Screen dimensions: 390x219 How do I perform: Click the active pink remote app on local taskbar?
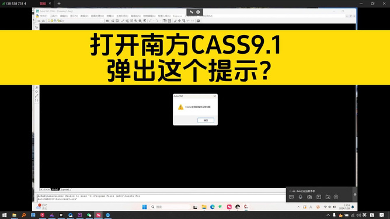pos(99,215)
